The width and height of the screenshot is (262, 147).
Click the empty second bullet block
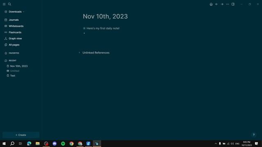click(x=84, y=33)
